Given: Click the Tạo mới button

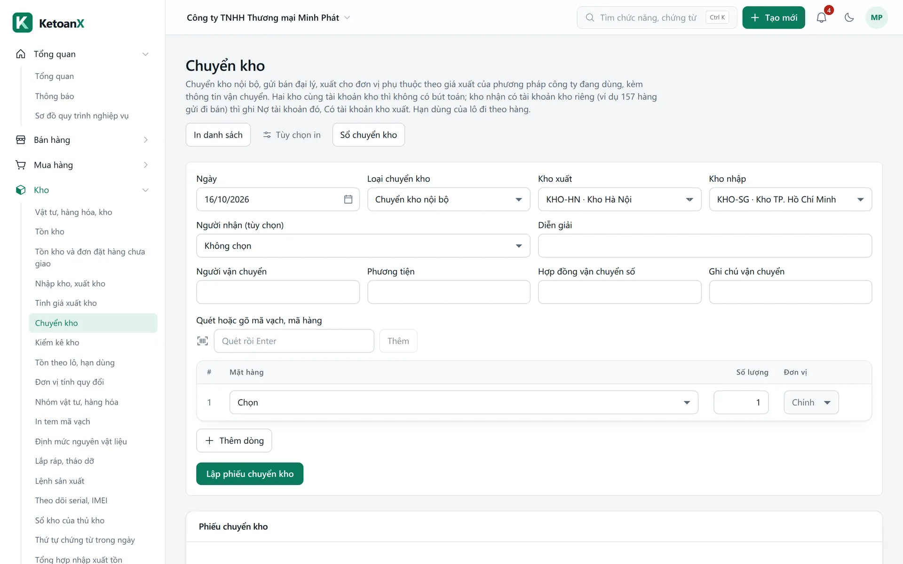Looking at the screenshot, I should click(x=774, y=17).
